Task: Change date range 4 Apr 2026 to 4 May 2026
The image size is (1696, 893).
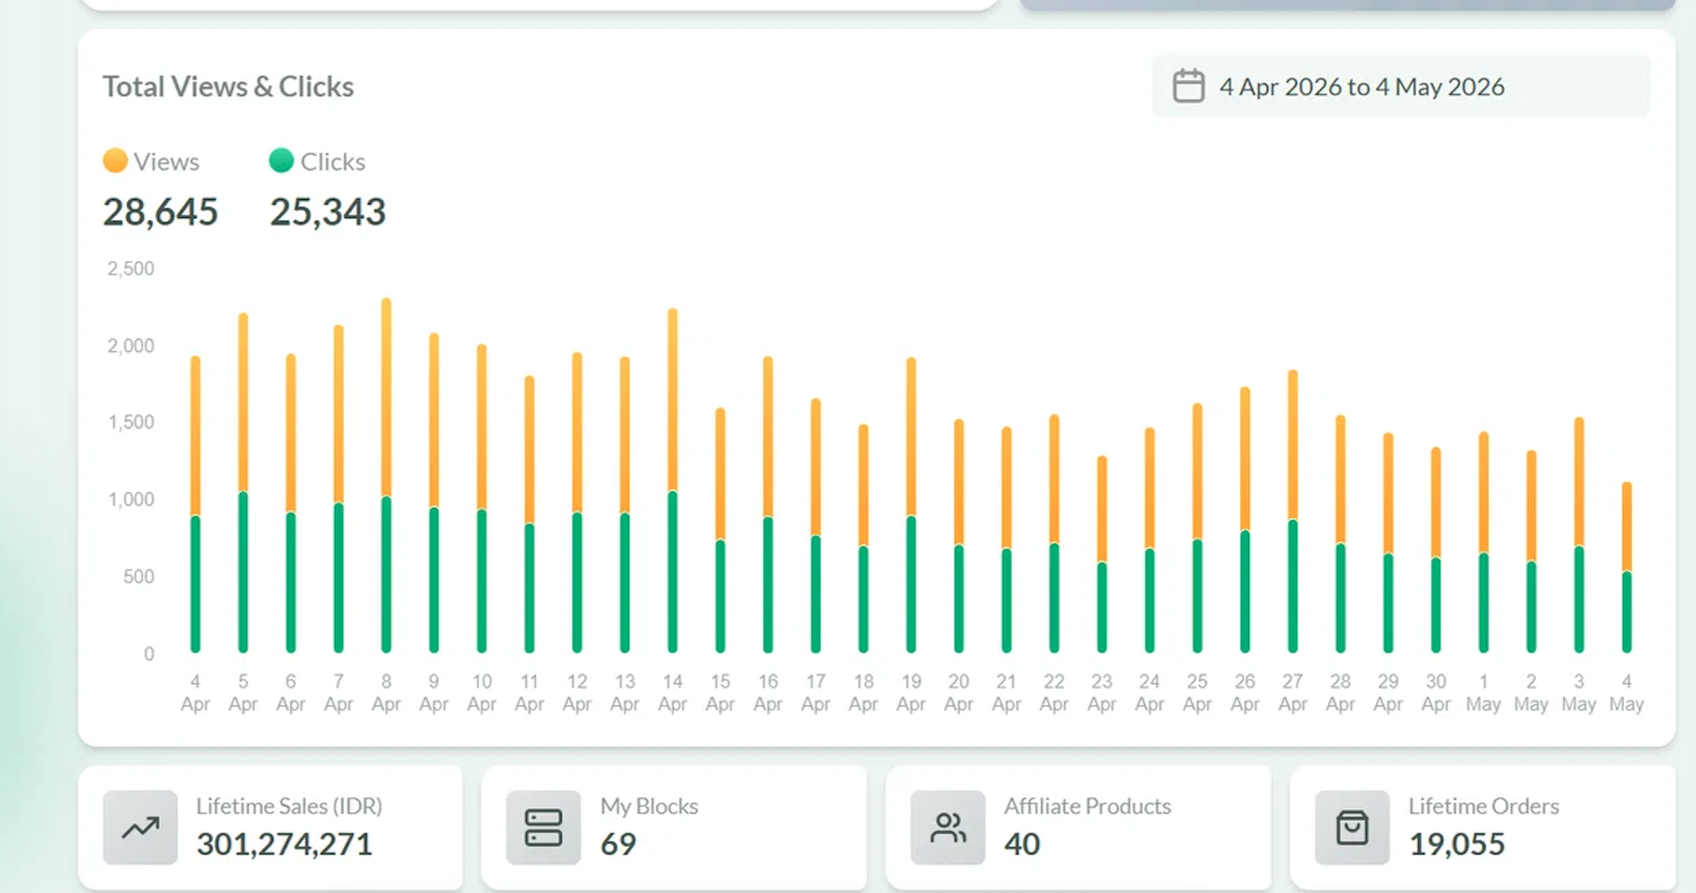Action: click(x=1401, y=86)
